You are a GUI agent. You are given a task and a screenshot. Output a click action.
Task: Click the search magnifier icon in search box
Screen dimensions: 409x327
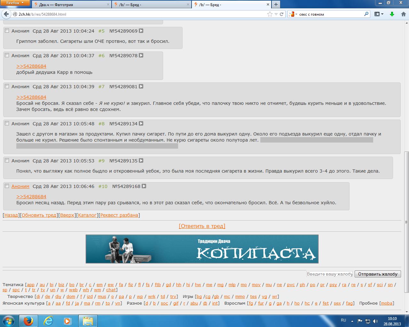coord(366,14)
